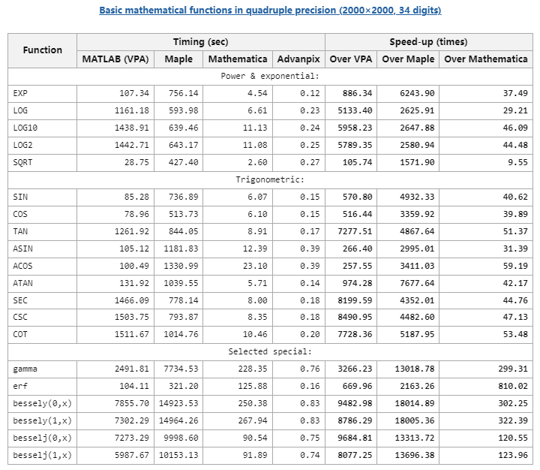Click the Speed-up (times) header
The height and width of the screenshot is (470, 540).
pyautogui.click(x=429, y=42)
